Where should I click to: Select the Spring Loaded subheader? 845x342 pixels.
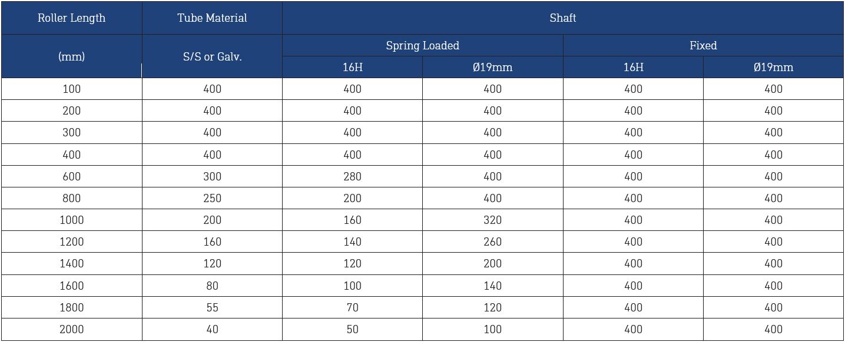point(423,45)
